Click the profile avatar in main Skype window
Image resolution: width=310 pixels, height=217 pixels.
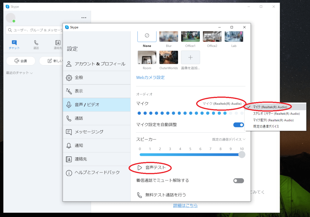click(11, 18)
